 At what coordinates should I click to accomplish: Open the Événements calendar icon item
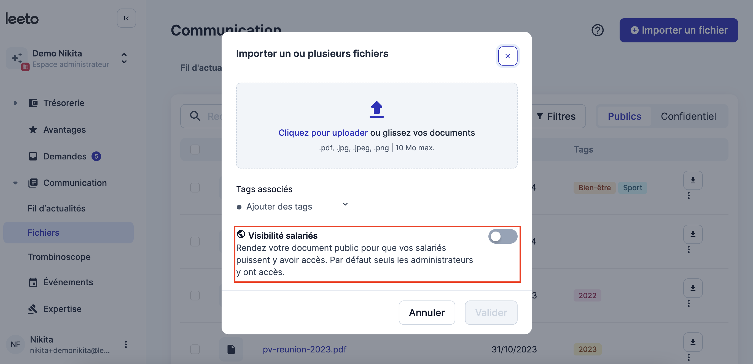(x=33, y=282)
